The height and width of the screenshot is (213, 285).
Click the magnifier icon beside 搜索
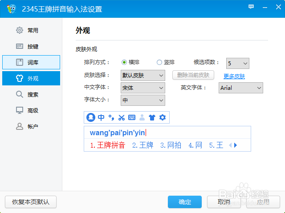pos(20,94)
